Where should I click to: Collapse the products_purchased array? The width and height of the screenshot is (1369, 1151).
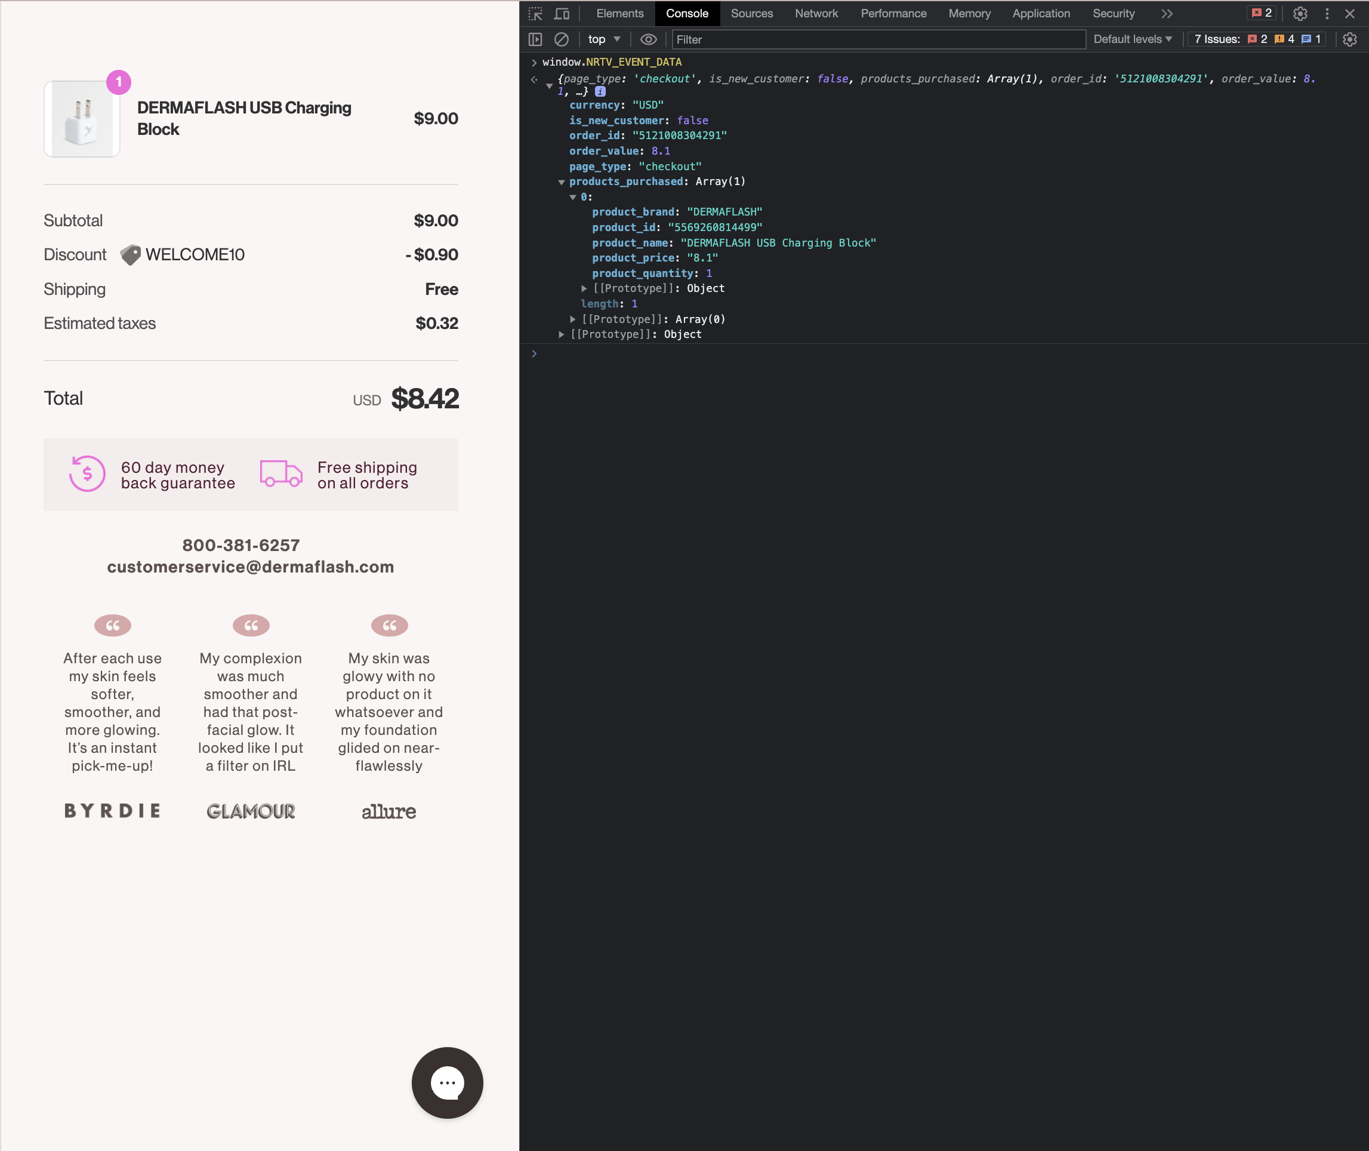click(561, 182)
